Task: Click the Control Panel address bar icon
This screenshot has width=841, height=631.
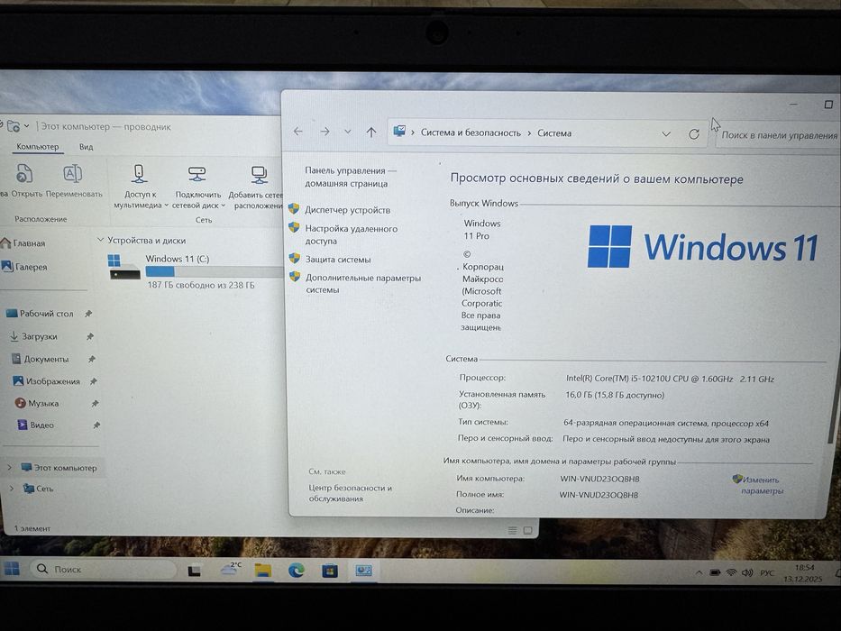Action: pos(399,131)
